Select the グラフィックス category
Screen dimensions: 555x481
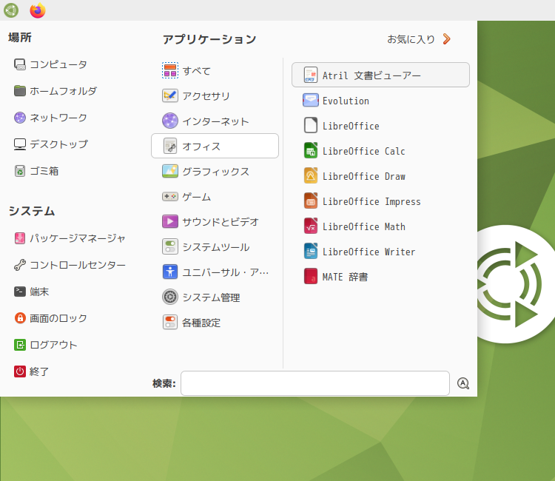[x=215, y=171]
